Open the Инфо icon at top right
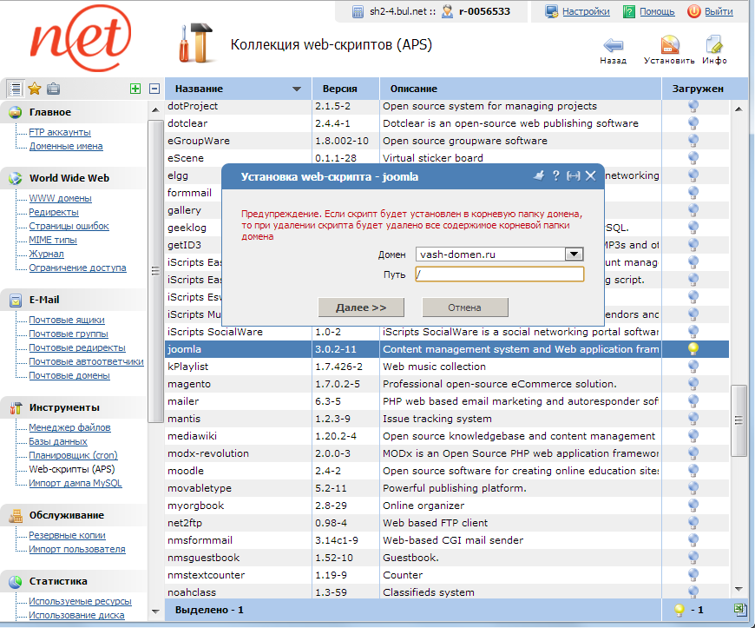The width and height of the screenshot is (755, 628). [x=714, y=43]
